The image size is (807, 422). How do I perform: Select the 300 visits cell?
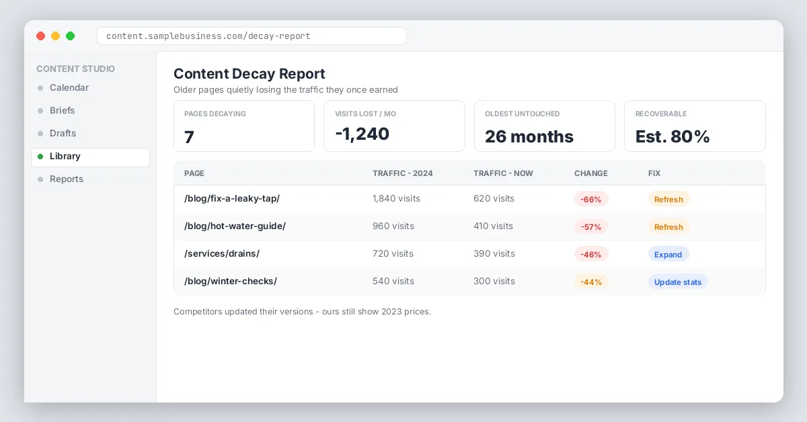pyautogui.click(x=494, y=282)
